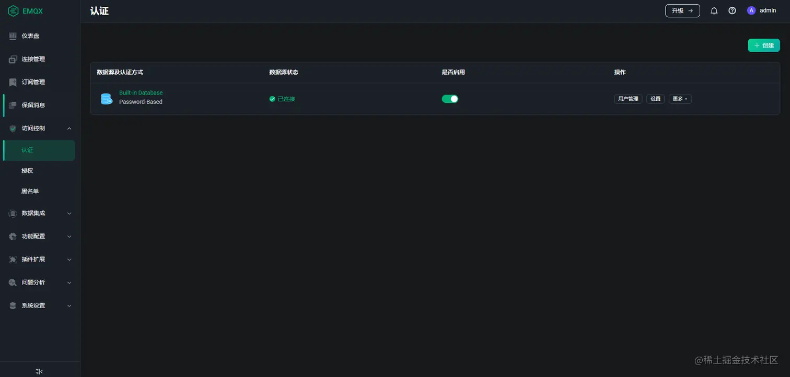Click the data integration (数据集成) icon

point(13,213)
